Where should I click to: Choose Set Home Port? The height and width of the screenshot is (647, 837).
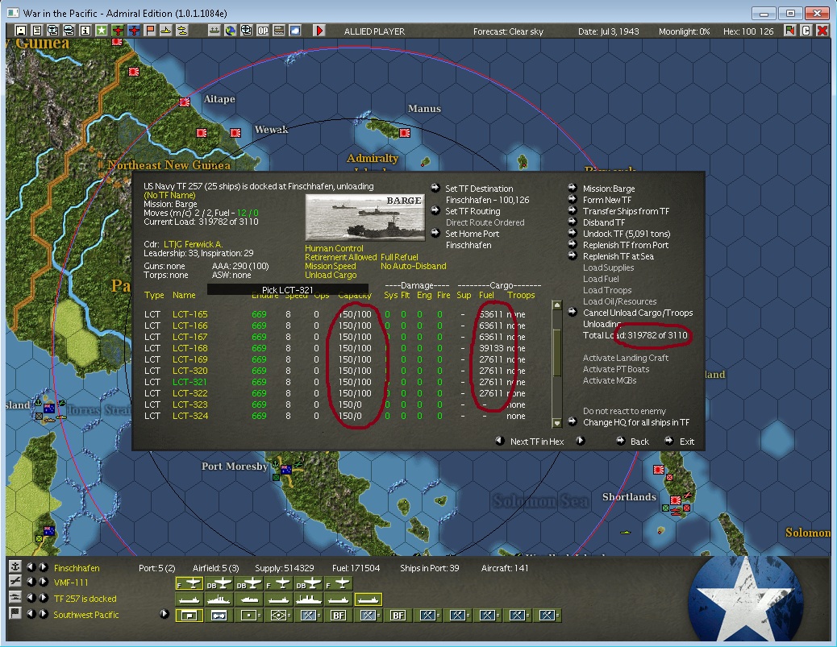pos(472,234)
